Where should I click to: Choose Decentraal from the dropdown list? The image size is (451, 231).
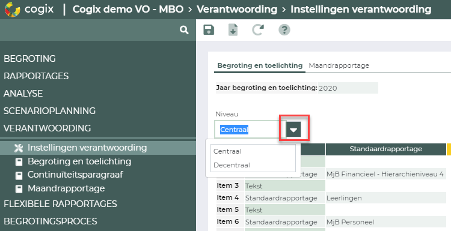click(x=253, y=165)
